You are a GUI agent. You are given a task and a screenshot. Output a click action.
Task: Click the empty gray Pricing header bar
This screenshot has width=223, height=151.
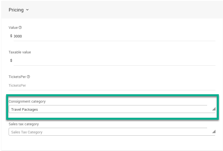click(125, 10)
